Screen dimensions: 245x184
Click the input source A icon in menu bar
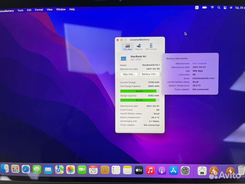tap(197, 7)
